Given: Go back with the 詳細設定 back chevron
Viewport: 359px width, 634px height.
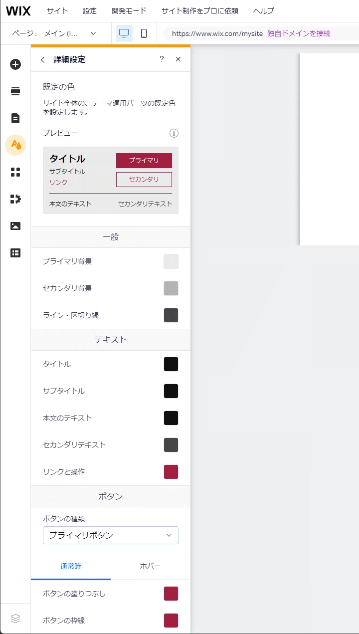Looking at the screenshot, I should [x=43, y=59].
